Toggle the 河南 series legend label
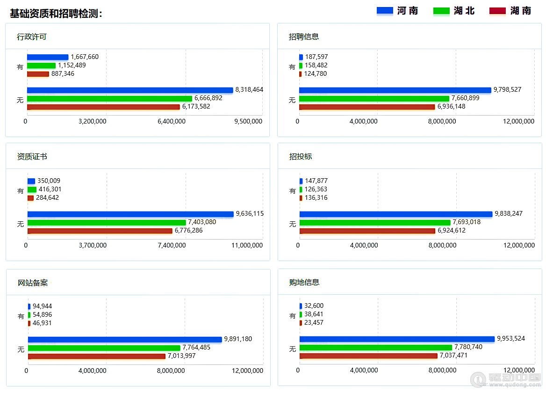The image size is (546, 393). pos(408,11)
